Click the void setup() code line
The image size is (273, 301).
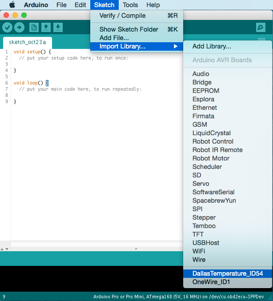(32, 52)
